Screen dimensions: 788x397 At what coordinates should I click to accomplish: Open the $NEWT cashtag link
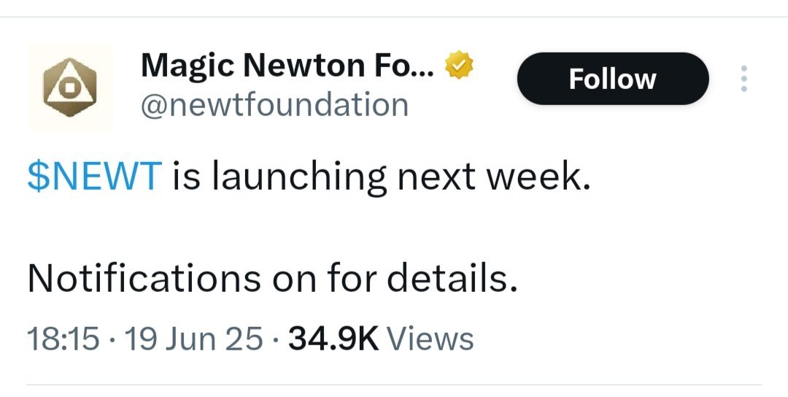93,177
